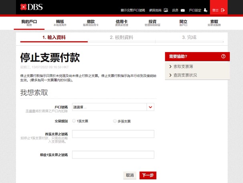Screen dimensions: 243x183
Task: Select the 多張支票 radio button
Action: pos(115,121)
